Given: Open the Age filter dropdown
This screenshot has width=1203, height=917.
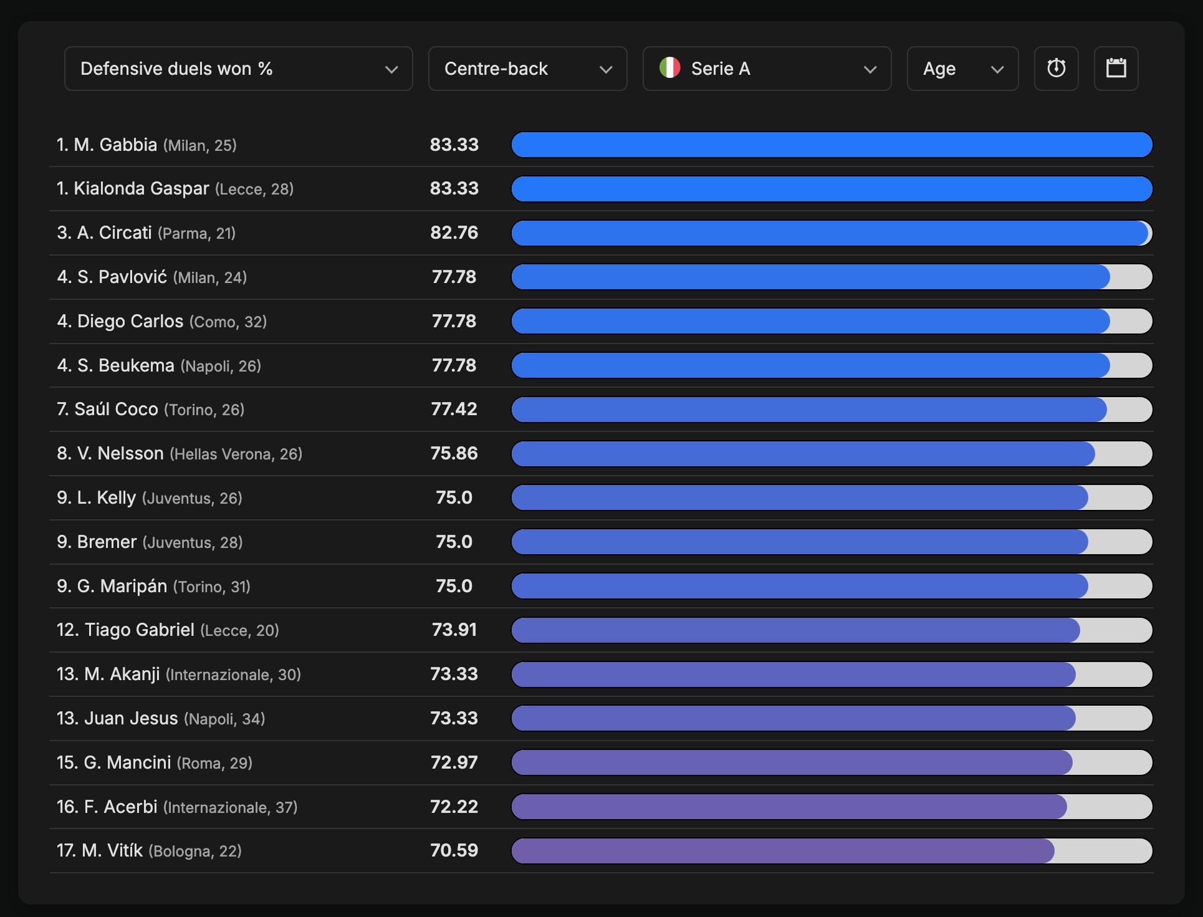Looking at the screenshot, I should (x=962, y=69).
